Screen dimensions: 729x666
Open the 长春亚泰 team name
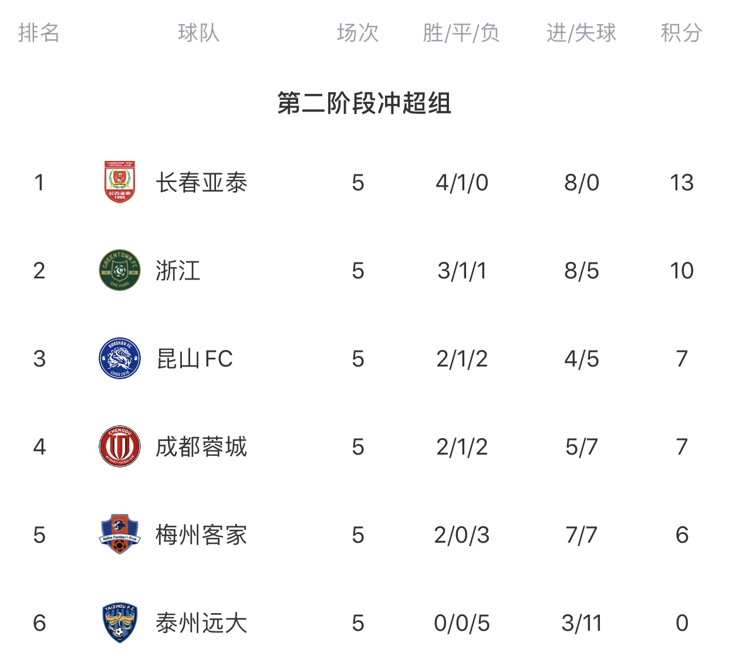point(201,183)
